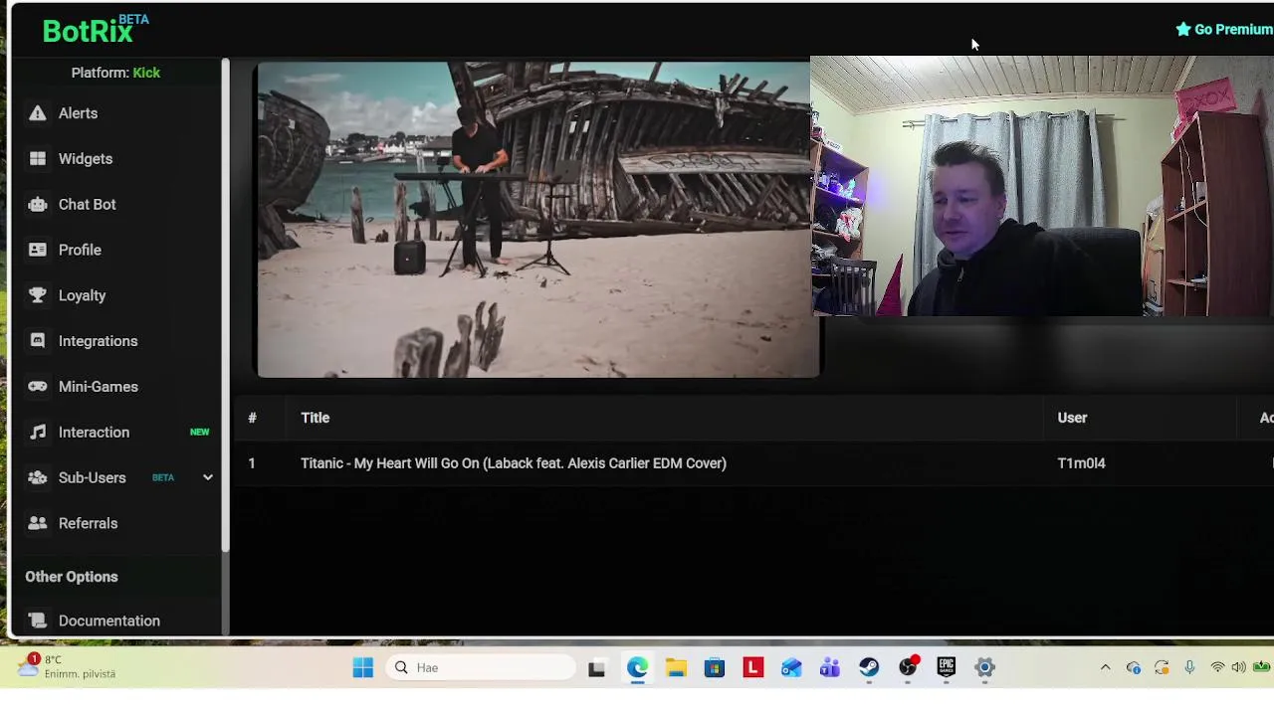The image size is (1274, 716).
Task: Select the Referrals menu entry
Action: (88, 523)
